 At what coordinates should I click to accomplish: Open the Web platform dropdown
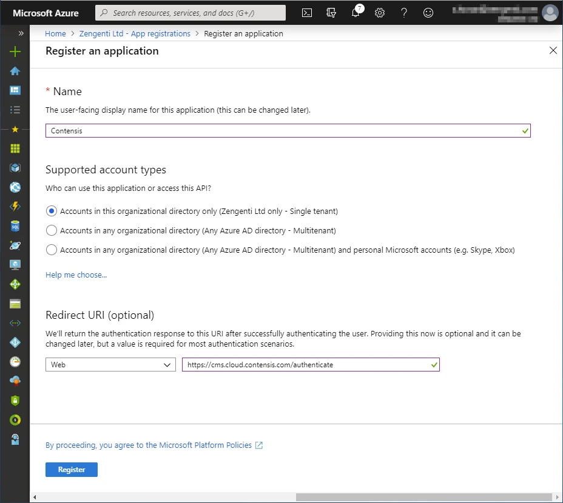tap(110, 364)
